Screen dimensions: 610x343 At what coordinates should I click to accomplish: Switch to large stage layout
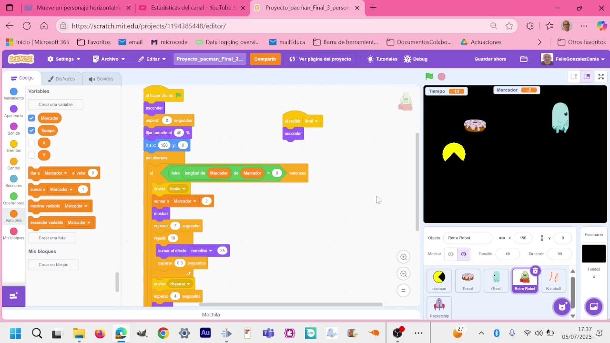click(587, 76)
